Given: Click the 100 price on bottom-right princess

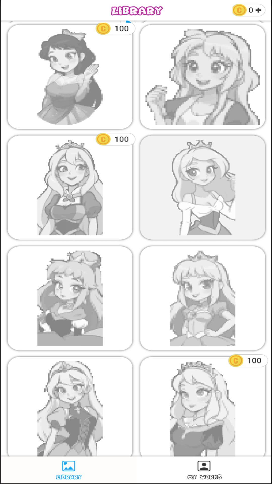Looking at the screenshot, I should click(254, 361).
